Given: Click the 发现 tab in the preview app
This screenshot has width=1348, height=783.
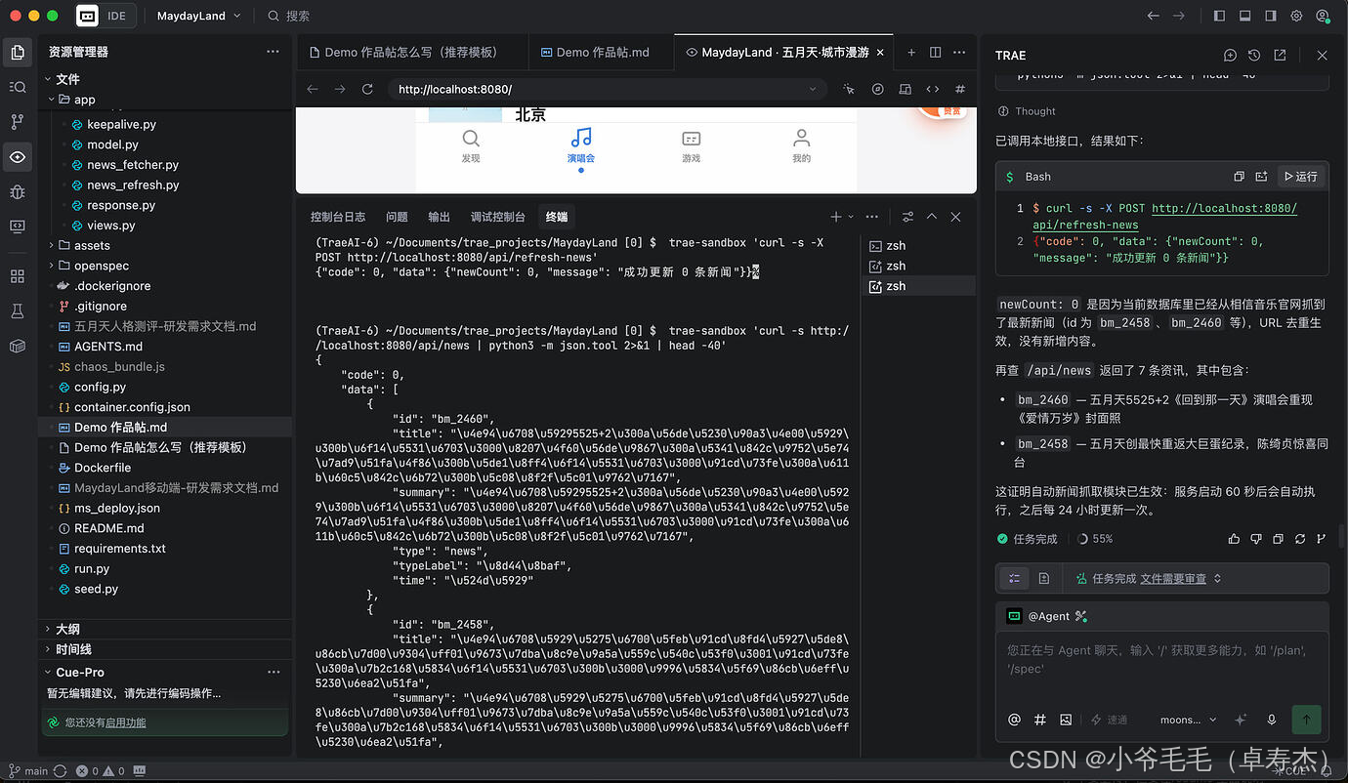Looking at the screenshot, I should coord(471,144).
